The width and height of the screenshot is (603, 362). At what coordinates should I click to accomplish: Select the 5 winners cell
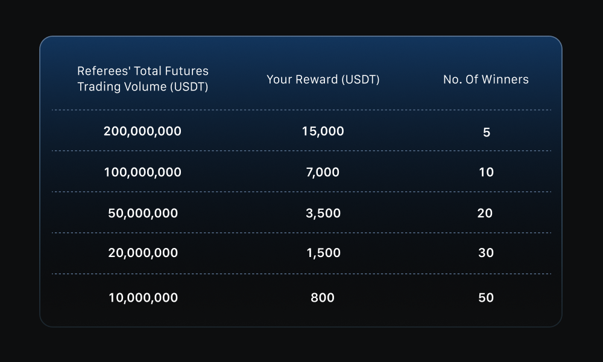[x=487, y=132]
